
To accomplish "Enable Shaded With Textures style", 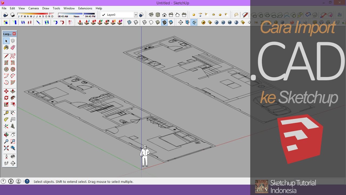I will [x=164, y=22].
